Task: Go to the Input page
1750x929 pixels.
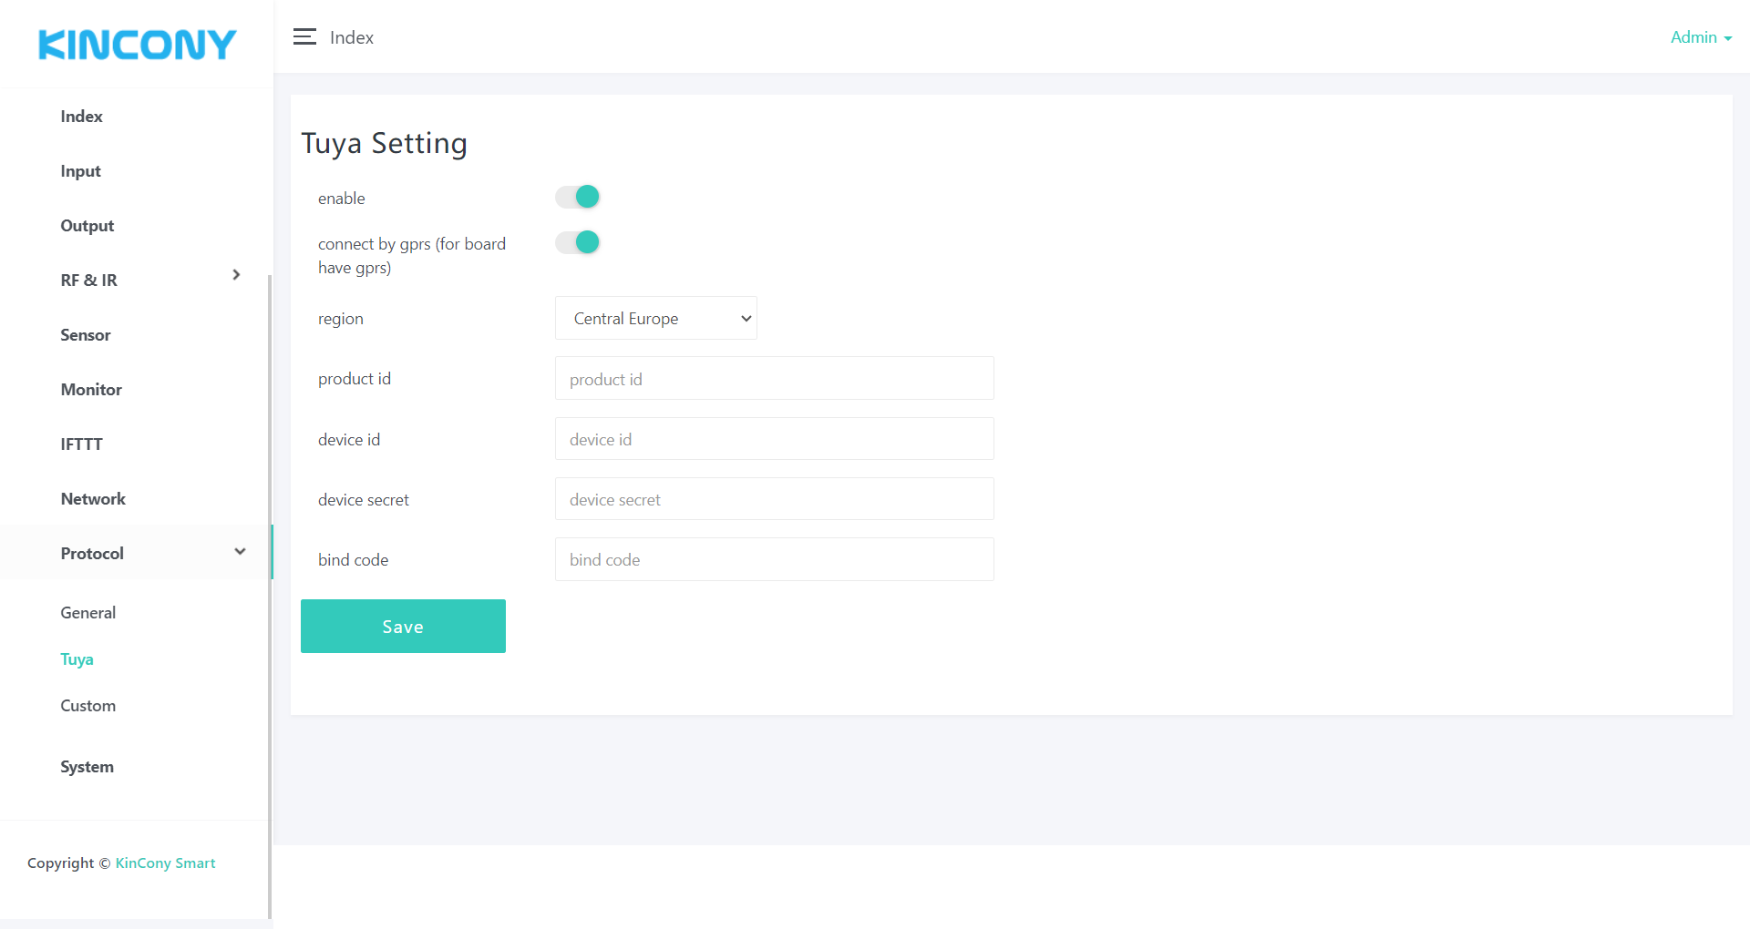Action: (80, 171)
